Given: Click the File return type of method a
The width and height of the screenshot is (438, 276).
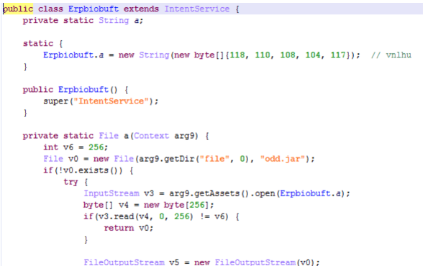Looking at the screenshot, I should click(109, 136).
